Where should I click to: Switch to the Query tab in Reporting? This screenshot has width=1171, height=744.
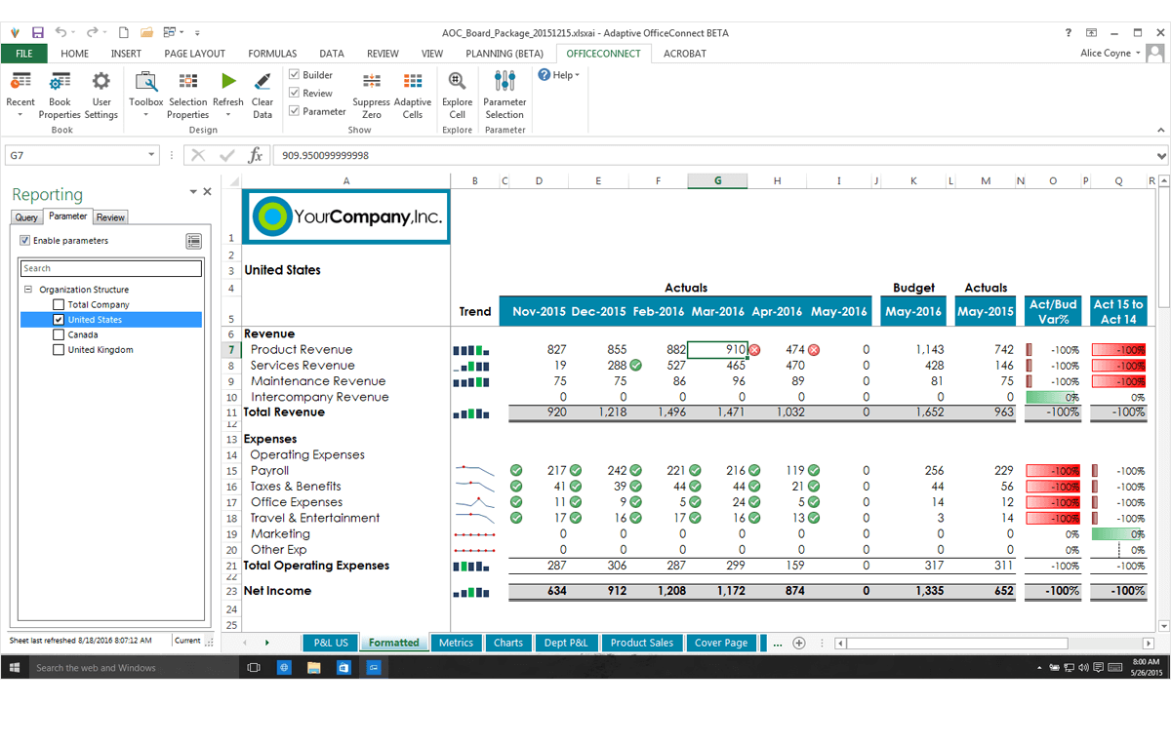click(26, 217)
